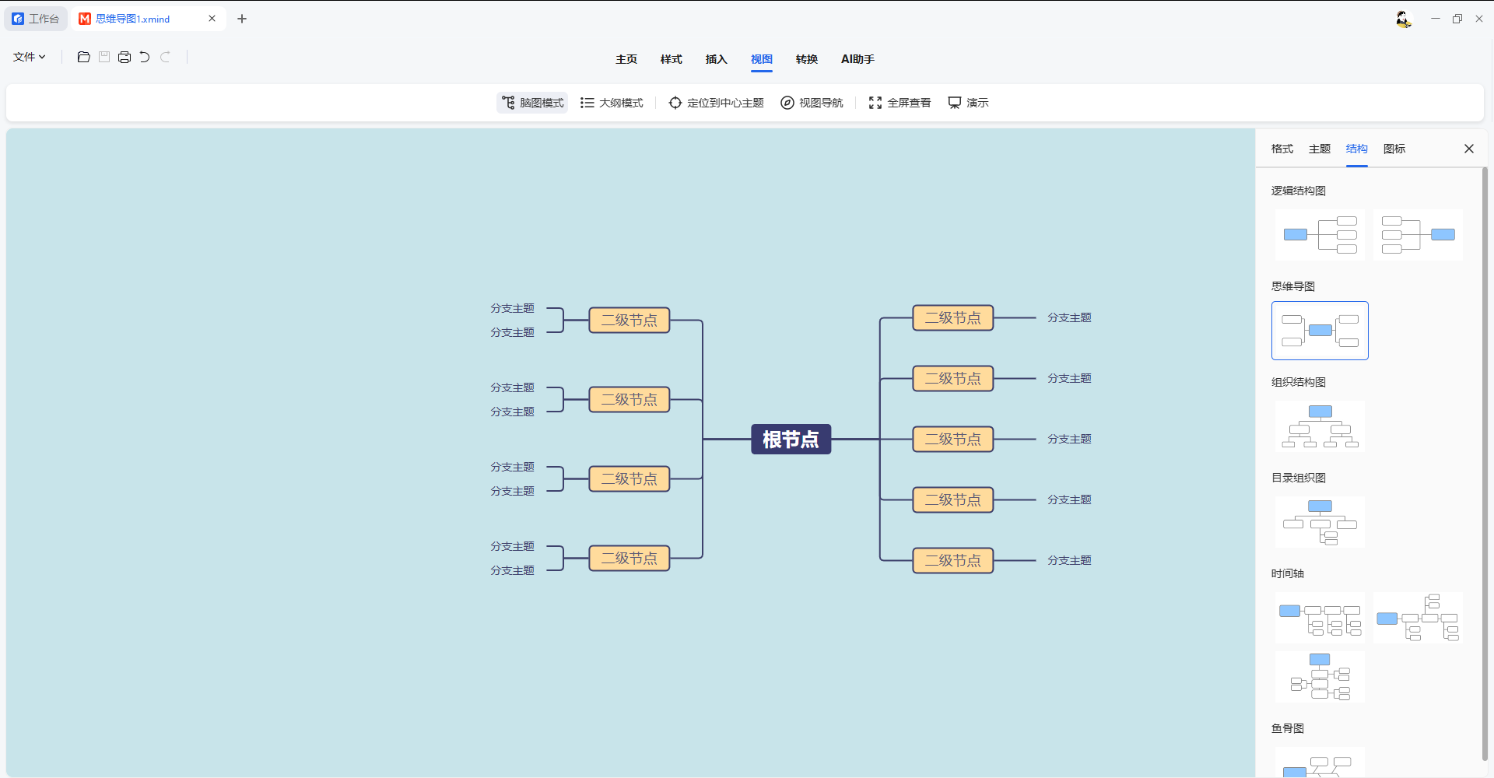The image size is (1494, 778).
Task: Select top-right 分支主题 text
Action: point(1069,318)
